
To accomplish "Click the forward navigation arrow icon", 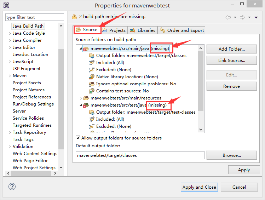I will (242, 17).
